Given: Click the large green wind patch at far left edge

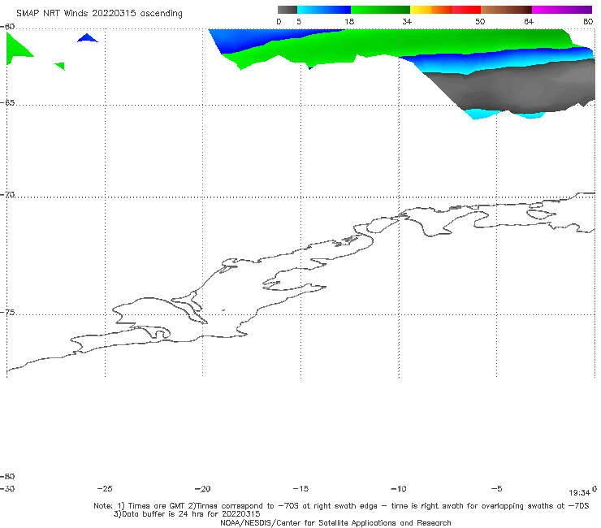Looking at the screenshot, I should pyautogui.click(x=17, y=48).
